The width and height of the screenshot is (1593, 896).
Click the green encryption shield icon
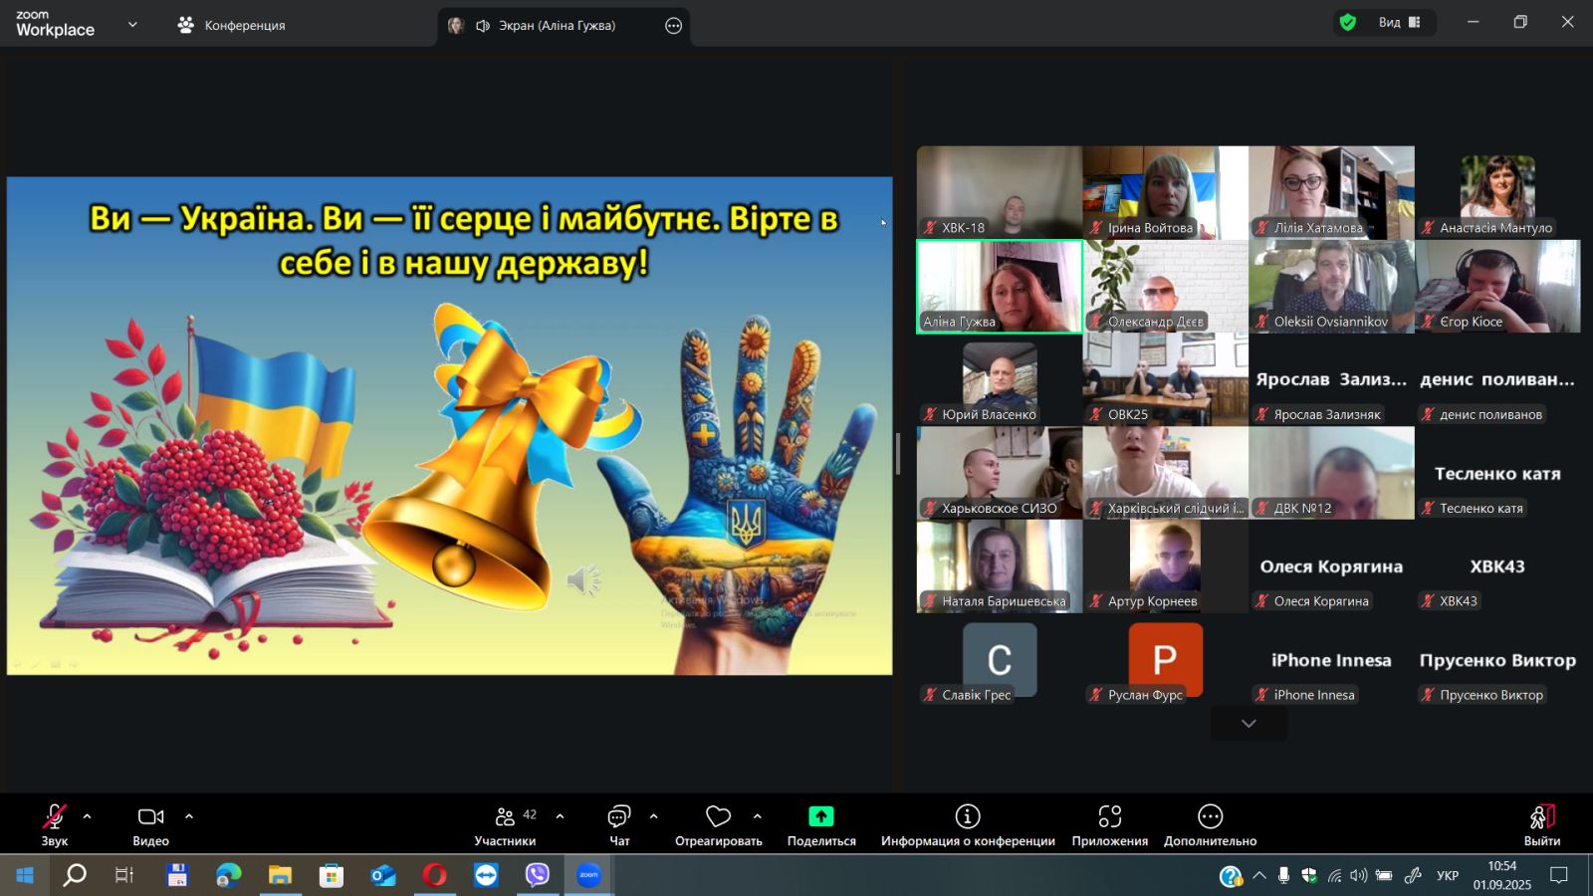pos(1348,23)
